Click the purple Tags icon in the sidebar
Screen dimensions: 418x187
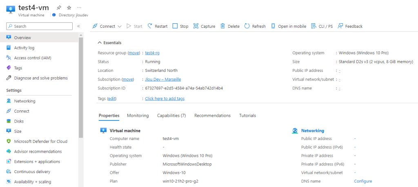coord(9,68)
